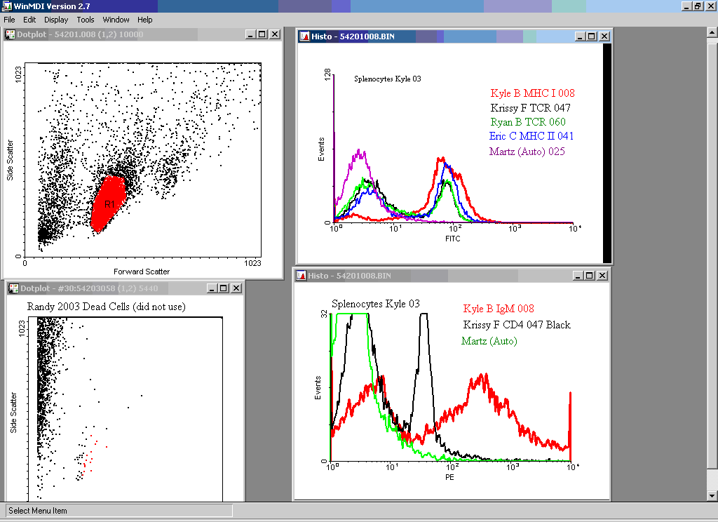Maximize the FITC histogram window
Viewport: 718px width, 522px height.
pyautogui.click(x=592, y=36)
